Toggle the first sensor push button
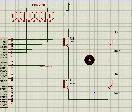 [x=14, y=16]
